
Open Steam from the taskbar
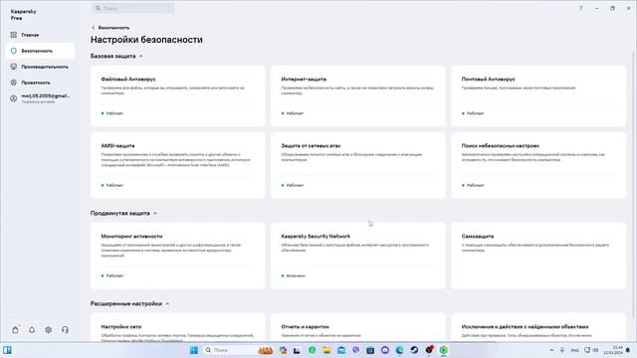[x=414, y=350]
